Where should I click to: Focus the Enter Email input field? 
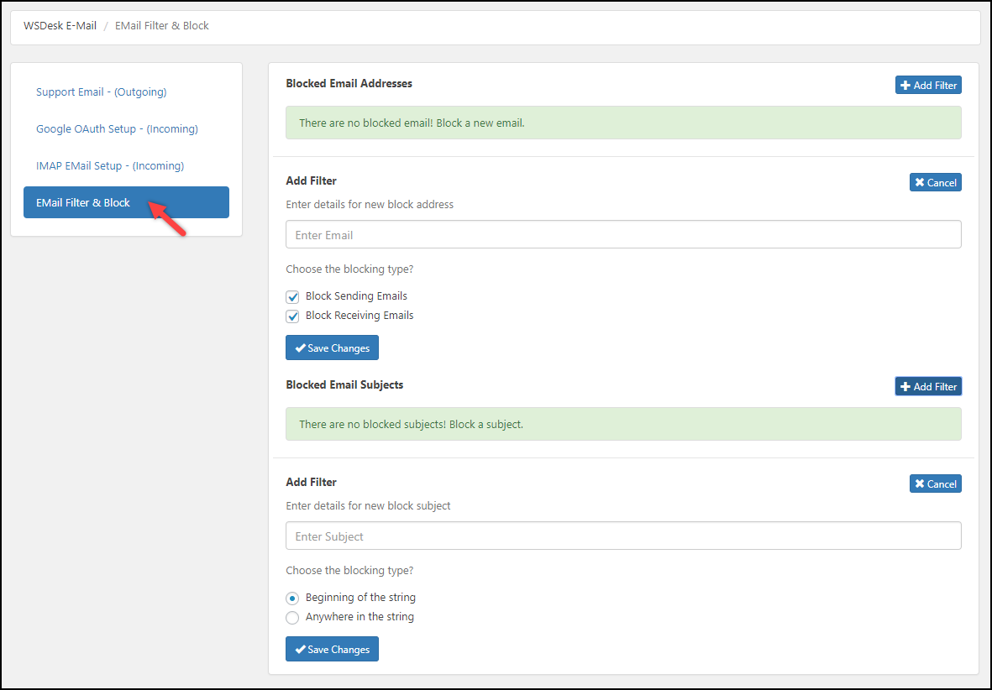[x=623, y=234]
